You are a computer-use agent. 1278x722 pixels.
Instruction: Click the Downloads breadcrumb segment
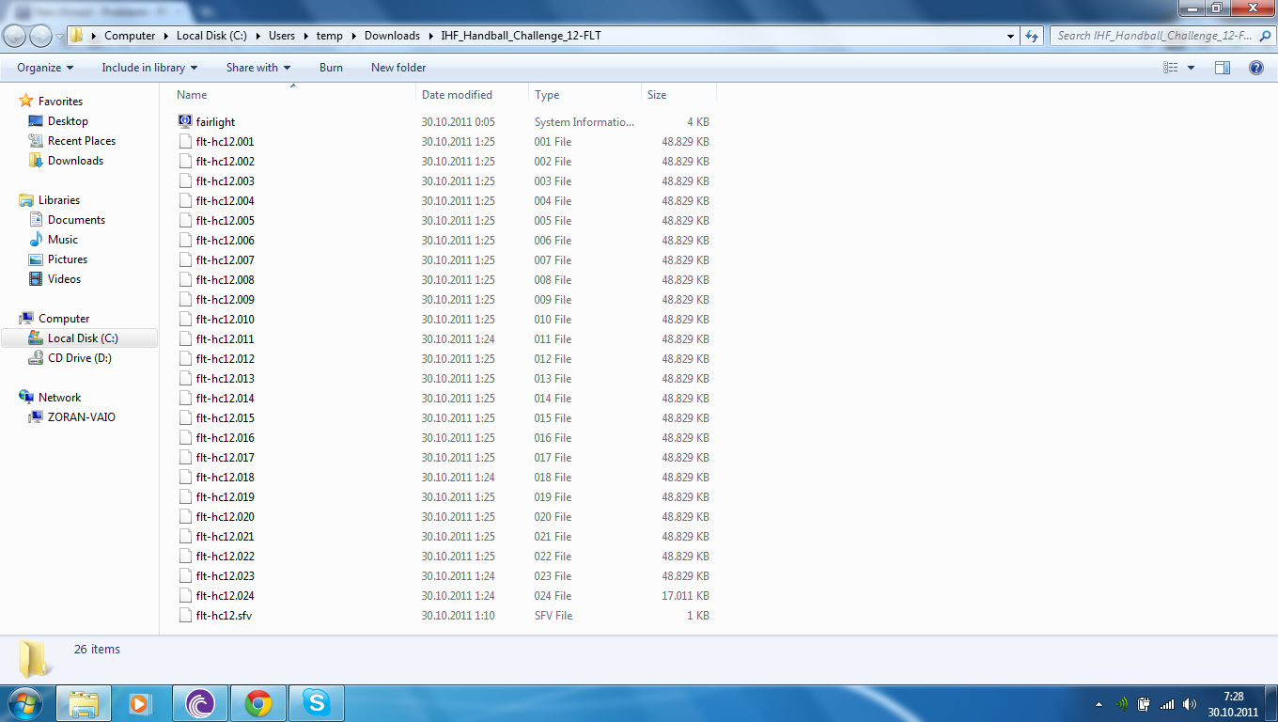point(392,36)
